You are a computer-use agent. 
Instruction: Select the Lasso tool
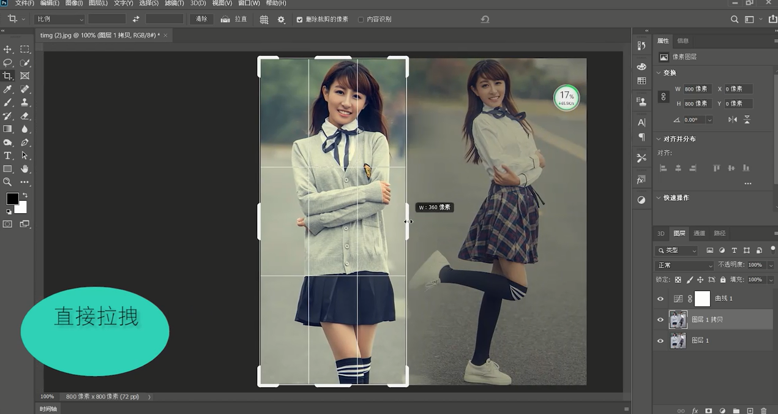click(7, 62)
